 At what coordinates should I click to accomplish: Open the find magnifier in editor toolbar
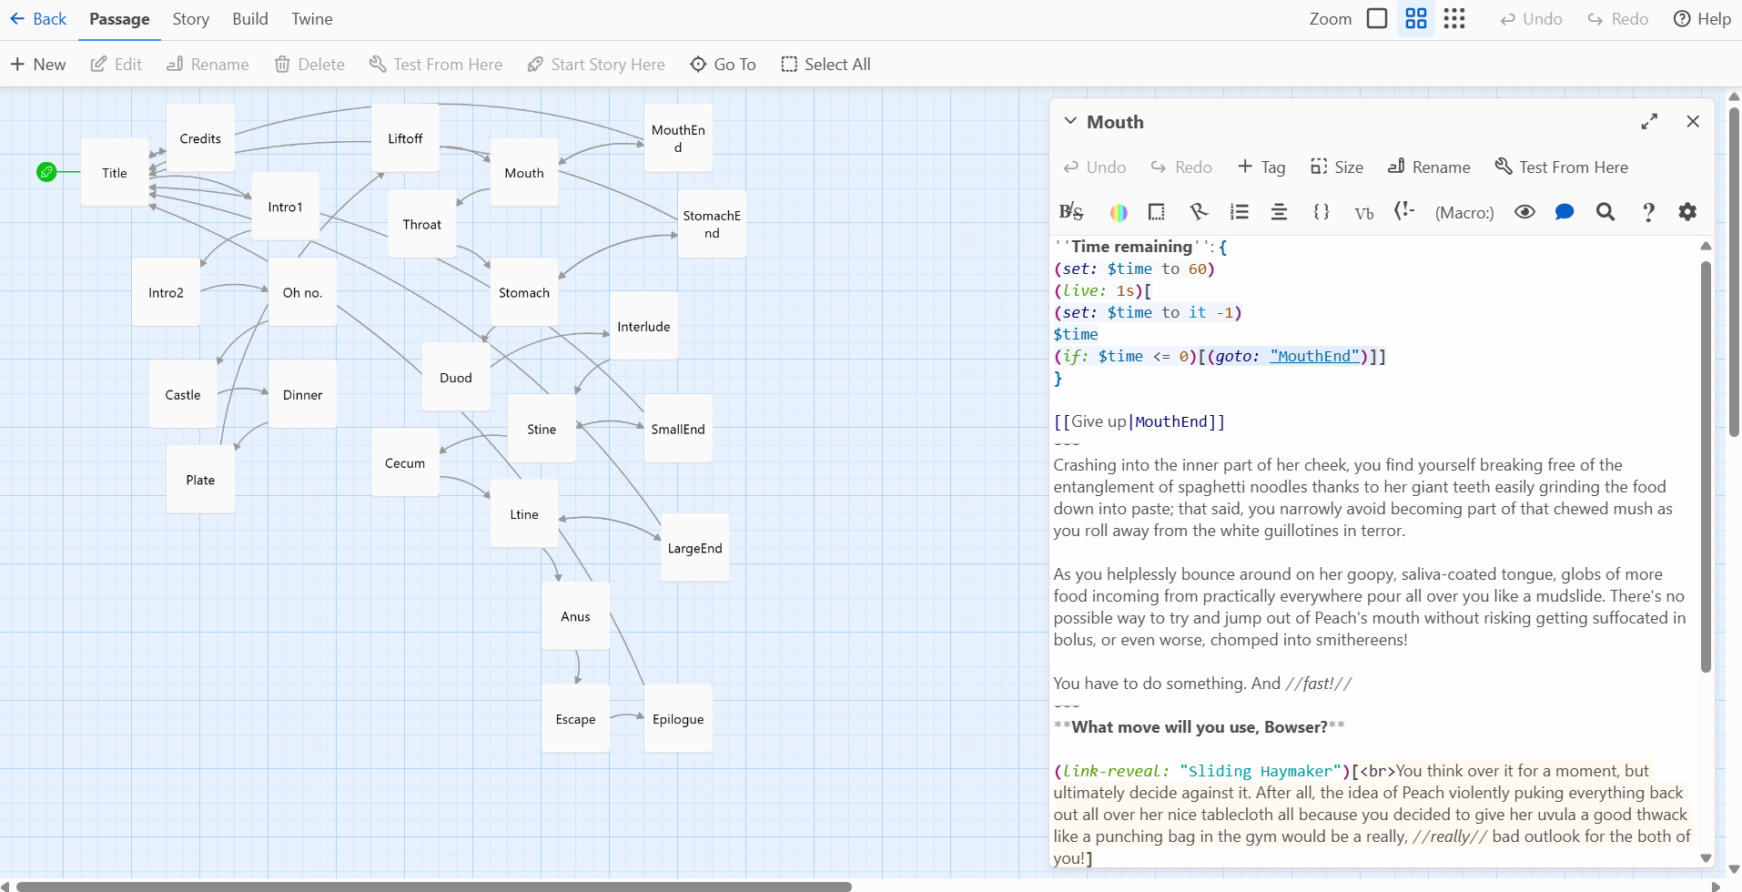(1605, 212)
